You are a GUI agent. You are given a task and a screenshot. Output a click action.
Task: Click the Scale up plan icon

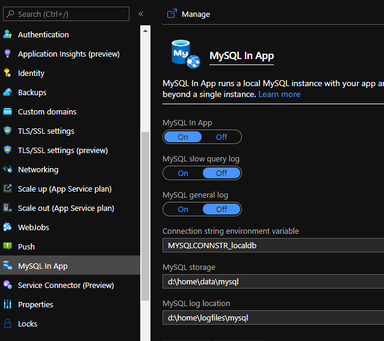tap(8, 189)
